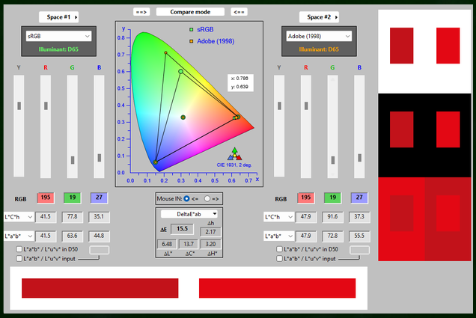Click the delta C* value 13.7
The height and width of the screenshot is (318, 476).
click(189, 244)
